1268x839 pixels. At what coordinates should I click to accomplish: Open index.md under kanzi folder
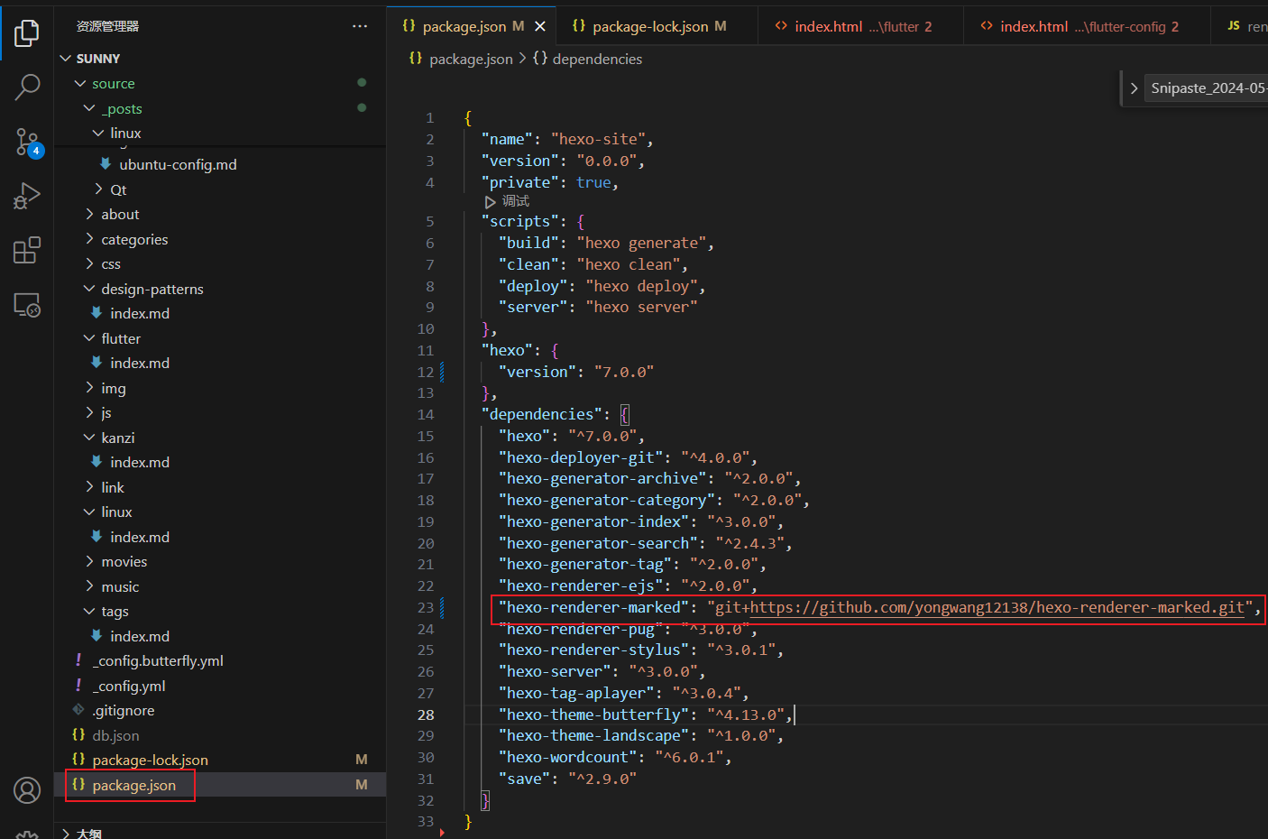[x=140, y=462]
